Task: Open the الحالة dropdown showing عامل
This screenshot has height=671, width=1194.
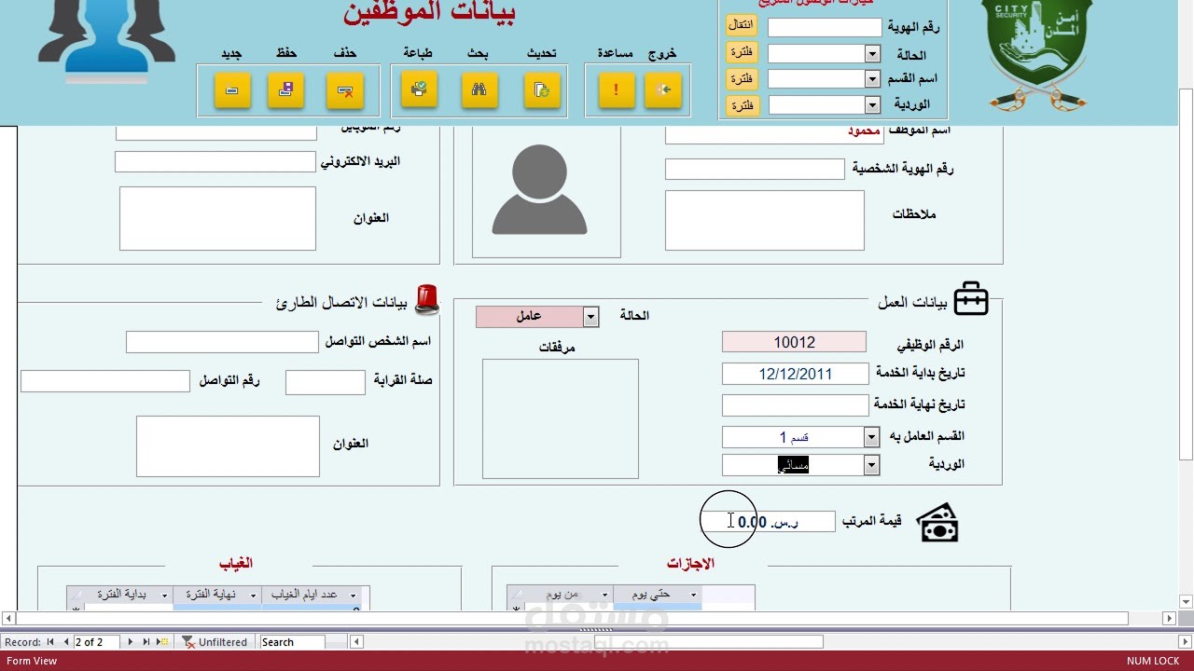Action: pos(590,316)
